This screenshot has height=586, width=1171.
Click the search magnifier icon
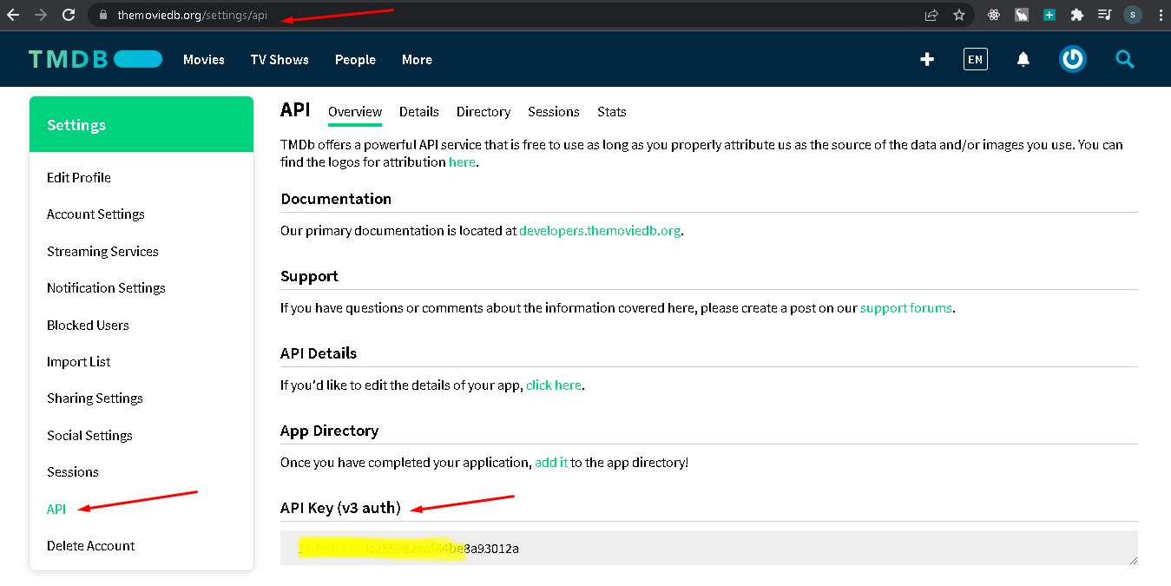pyautogui.click(x=1125, y=59)
